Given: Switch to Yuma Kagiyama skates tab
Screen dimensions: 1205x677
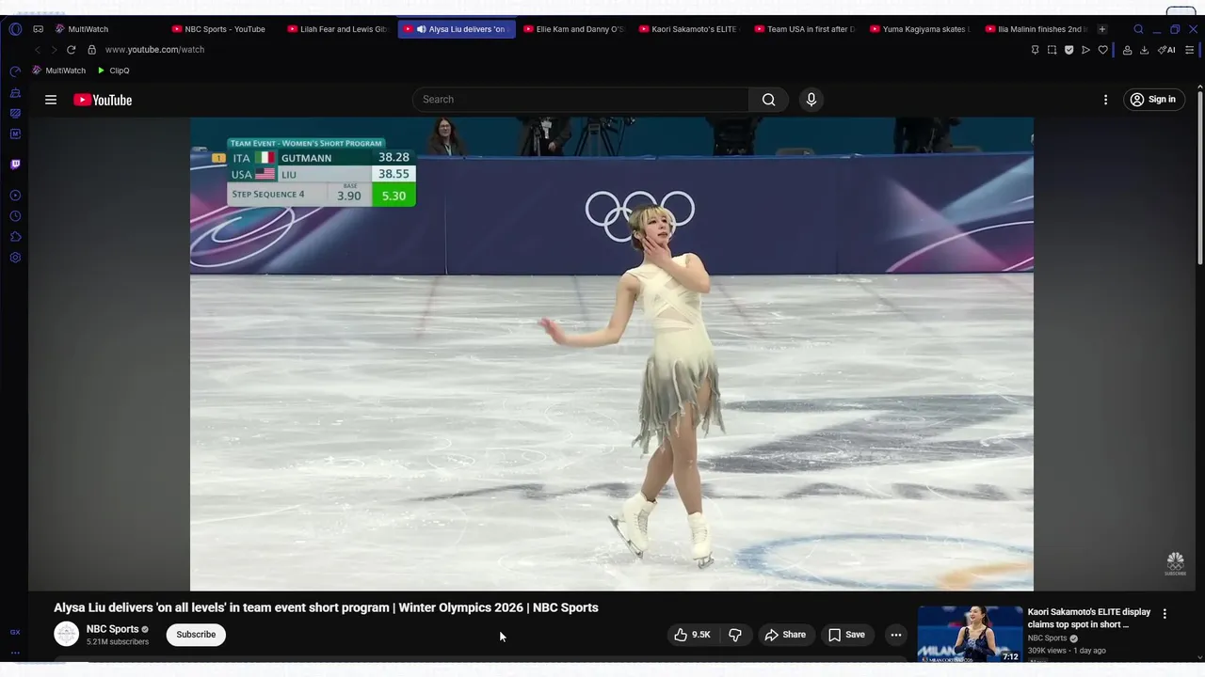Looking at the screenshot, I should [920, 29].
